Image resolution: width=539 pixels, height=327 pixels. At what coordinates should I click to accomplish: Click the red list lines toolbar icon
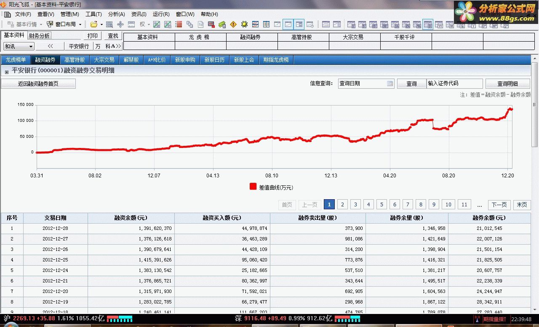point(179,24)
